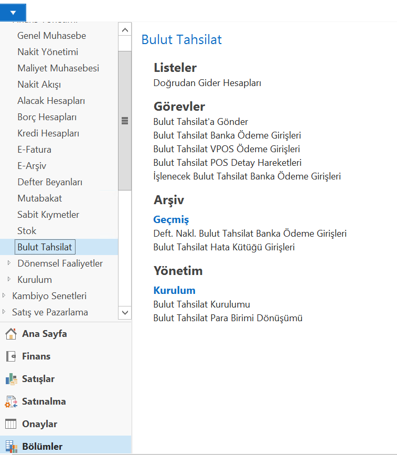Select Alacak Hesapları in the tree
This screenshot has width=397, height=455.
coord(51,101)
